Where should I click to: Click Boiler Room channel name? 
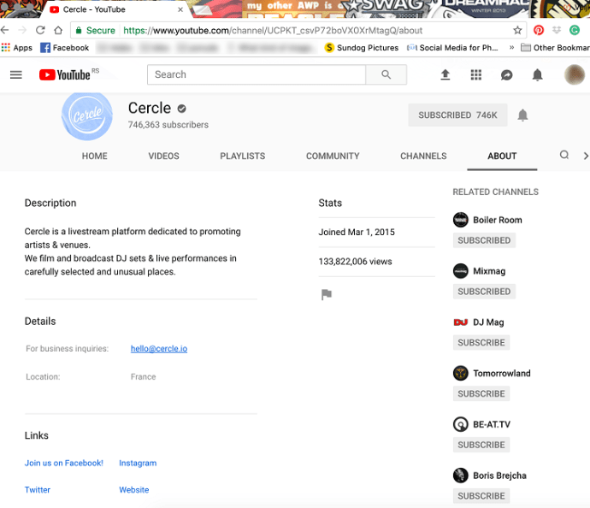tap(498, 220)
